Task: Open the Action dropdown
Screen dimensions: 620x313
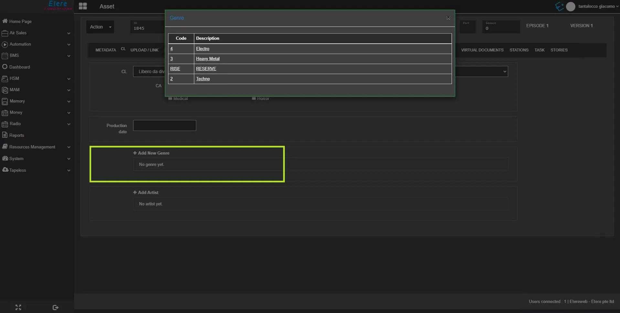Action: 100,27
